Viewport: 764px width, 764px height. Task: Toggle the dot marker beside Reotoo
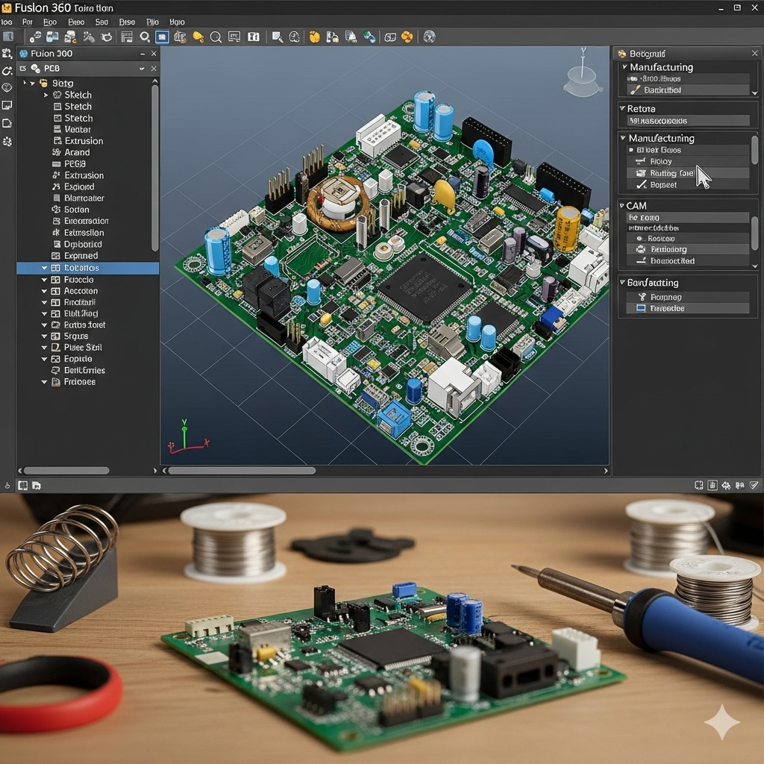641,239
